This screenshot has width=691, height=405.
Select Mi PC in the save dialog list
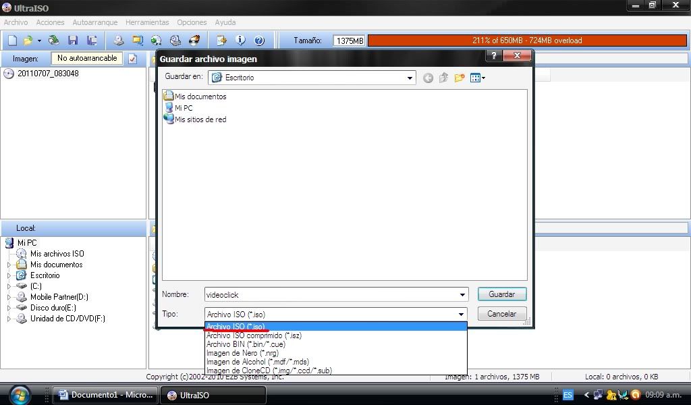coord(184,108)
